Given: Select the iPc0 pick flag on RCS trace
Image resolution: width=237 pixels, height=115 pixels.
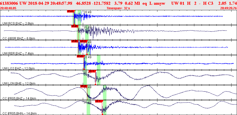Looking at the screenshot, I should 71,11.
